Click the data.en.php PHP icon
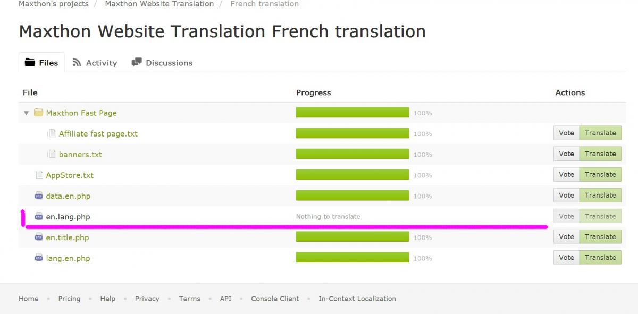The image size is (638, 314). pos(38,196)
